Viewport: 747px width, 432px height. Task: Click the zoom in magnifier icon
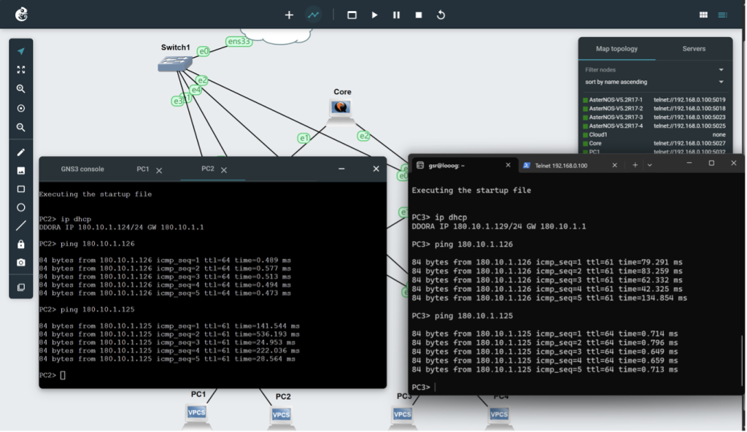(21, 89)
